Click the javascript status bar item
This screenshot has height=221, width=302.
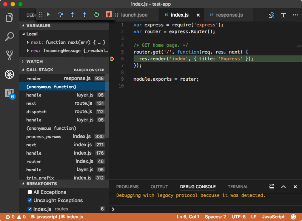[x=44, y=217]
